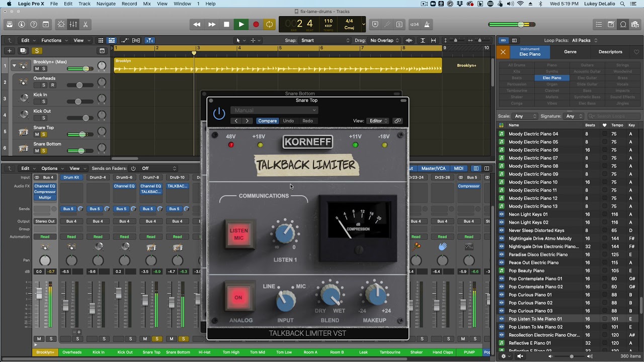
Task: Toggle the plugin power bypass button
Action: [219, 114]
